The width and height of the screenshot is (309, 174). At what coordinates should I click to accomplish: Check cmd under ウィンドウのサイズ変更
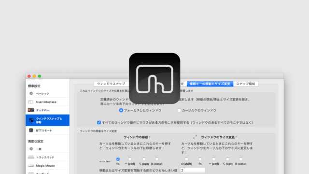coord(241,159)
